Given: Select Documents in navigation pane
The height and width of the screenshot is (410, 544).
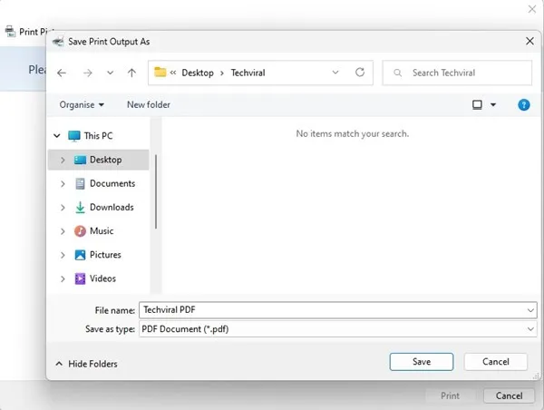Looking at the screenshot, I should pyautogui.click(x=112, y=183).
